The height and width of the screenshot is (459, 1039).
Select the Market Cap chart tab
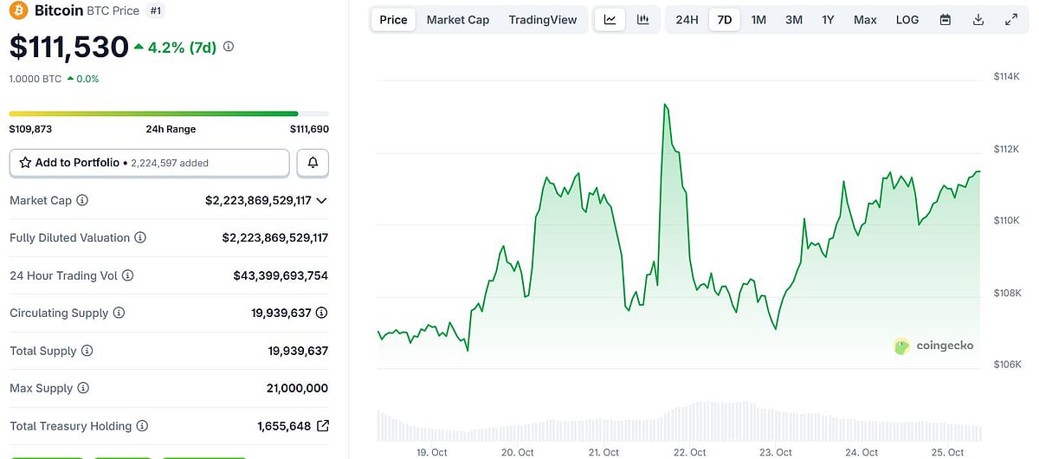coord(458,19)
